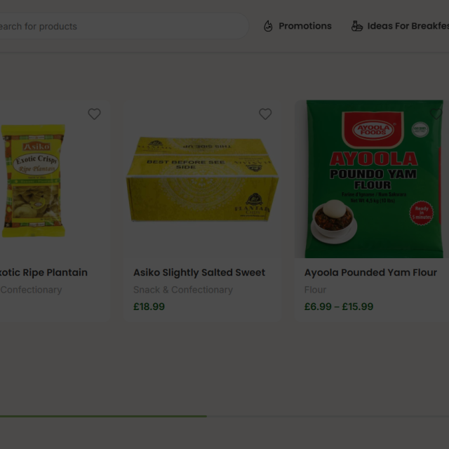449x449 pixels.
Task: Click the Flour category link
Action: tap(315, 290)
